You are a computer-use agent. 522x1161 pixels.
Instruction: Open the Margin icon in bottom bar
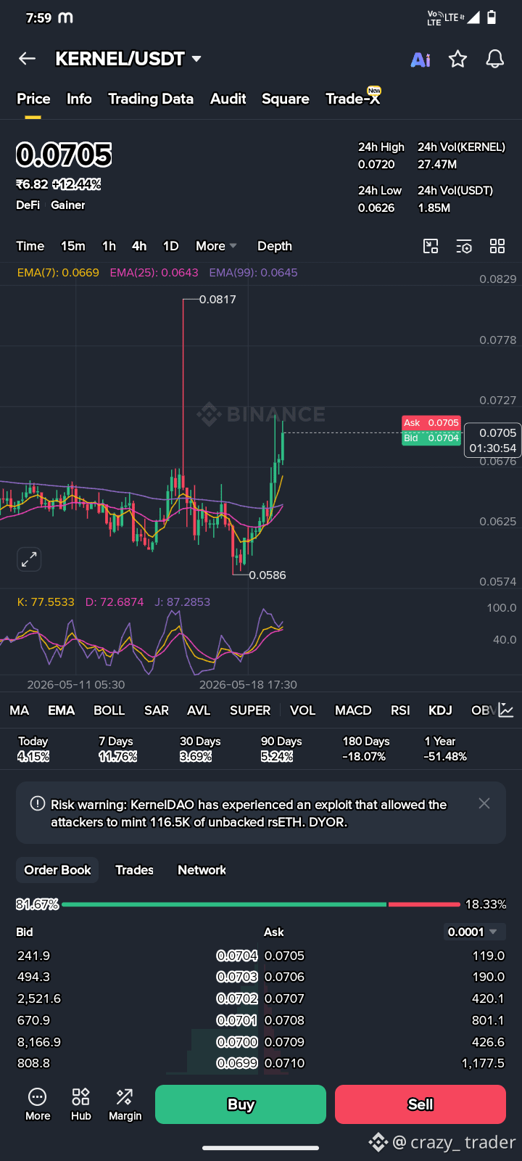(x=125, y=1104)
